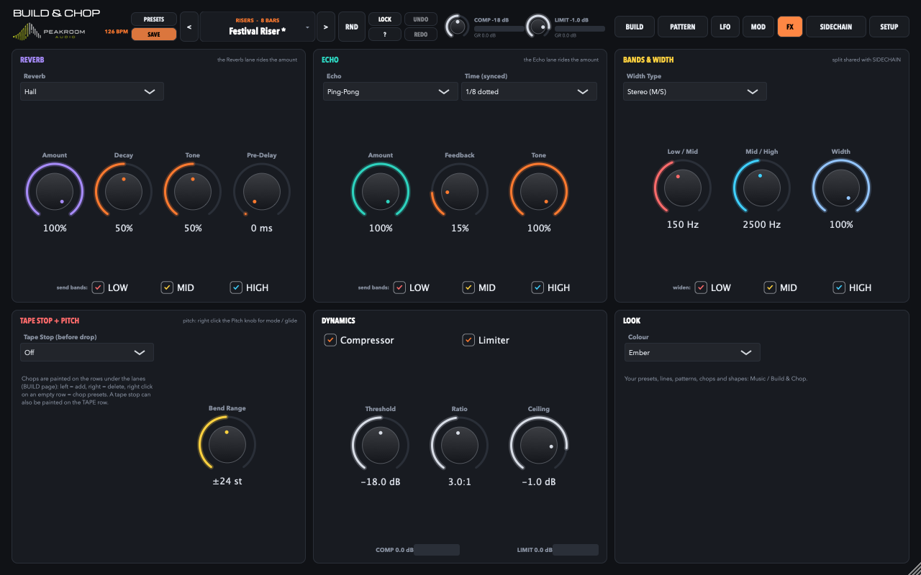This screenshot has height=575, width=921.
Task: Open the Festival Riser preset selector
Action: click(x=258, y=27)
